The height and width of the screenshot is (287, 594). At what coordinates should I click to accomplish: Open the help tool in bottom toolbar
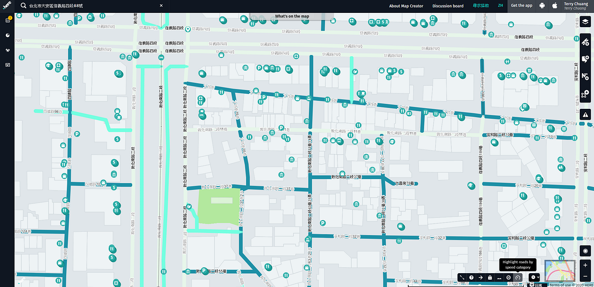coord(472,277)
